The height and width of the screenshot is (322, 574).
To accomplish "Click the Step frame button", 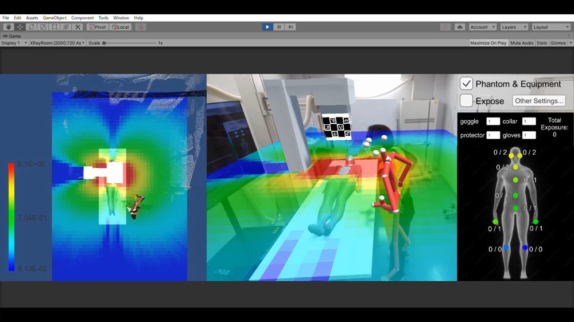I will 290,27.
